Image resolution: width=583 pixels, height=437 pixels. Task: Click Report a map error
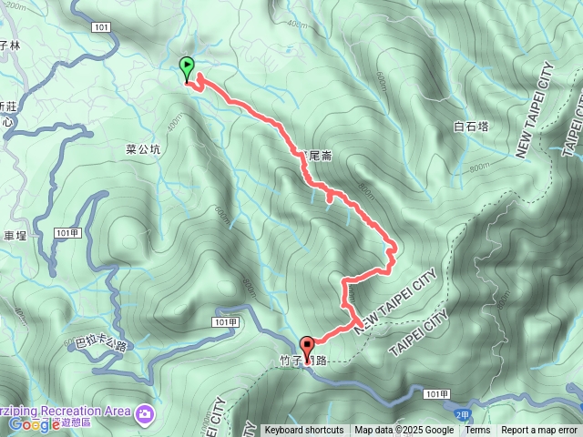(x=538, y=431)
